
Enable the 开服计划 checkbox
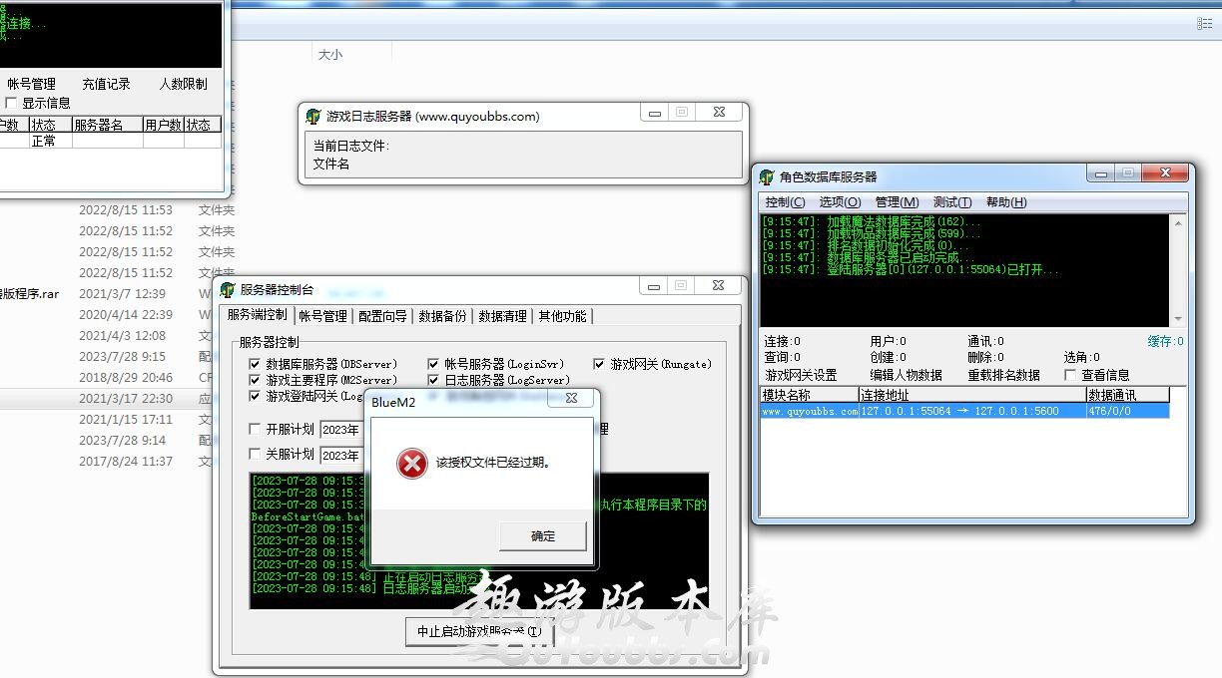click(255, 430)
